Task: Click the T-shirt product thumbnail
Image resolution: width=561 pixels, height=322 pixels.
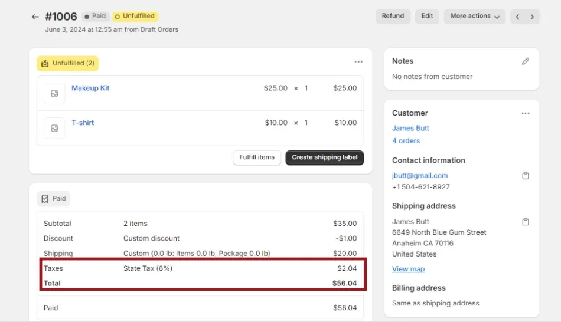Action: [54, 128]
